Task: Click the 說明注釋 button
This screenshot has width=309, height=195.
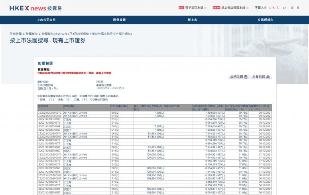Action: [239, 77]
